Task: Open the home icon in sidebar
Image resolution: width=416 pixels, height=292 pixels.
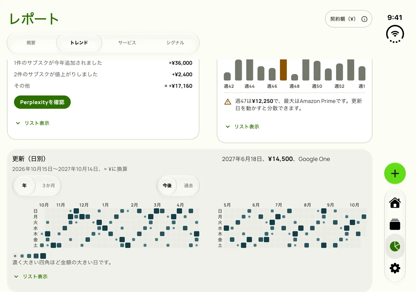Action: (395, 203)
